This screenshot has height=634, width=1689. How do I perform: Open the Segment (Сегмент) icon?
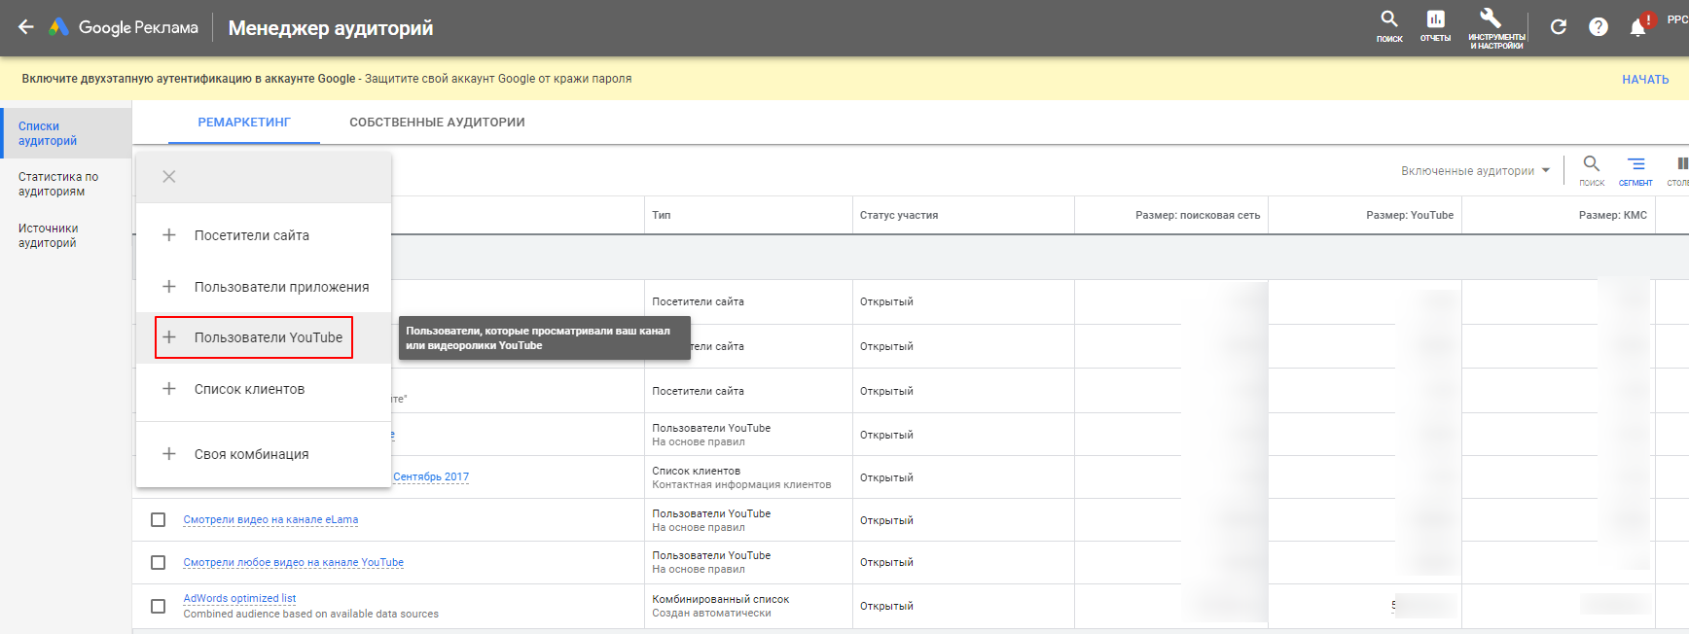tap(1635, 169)
